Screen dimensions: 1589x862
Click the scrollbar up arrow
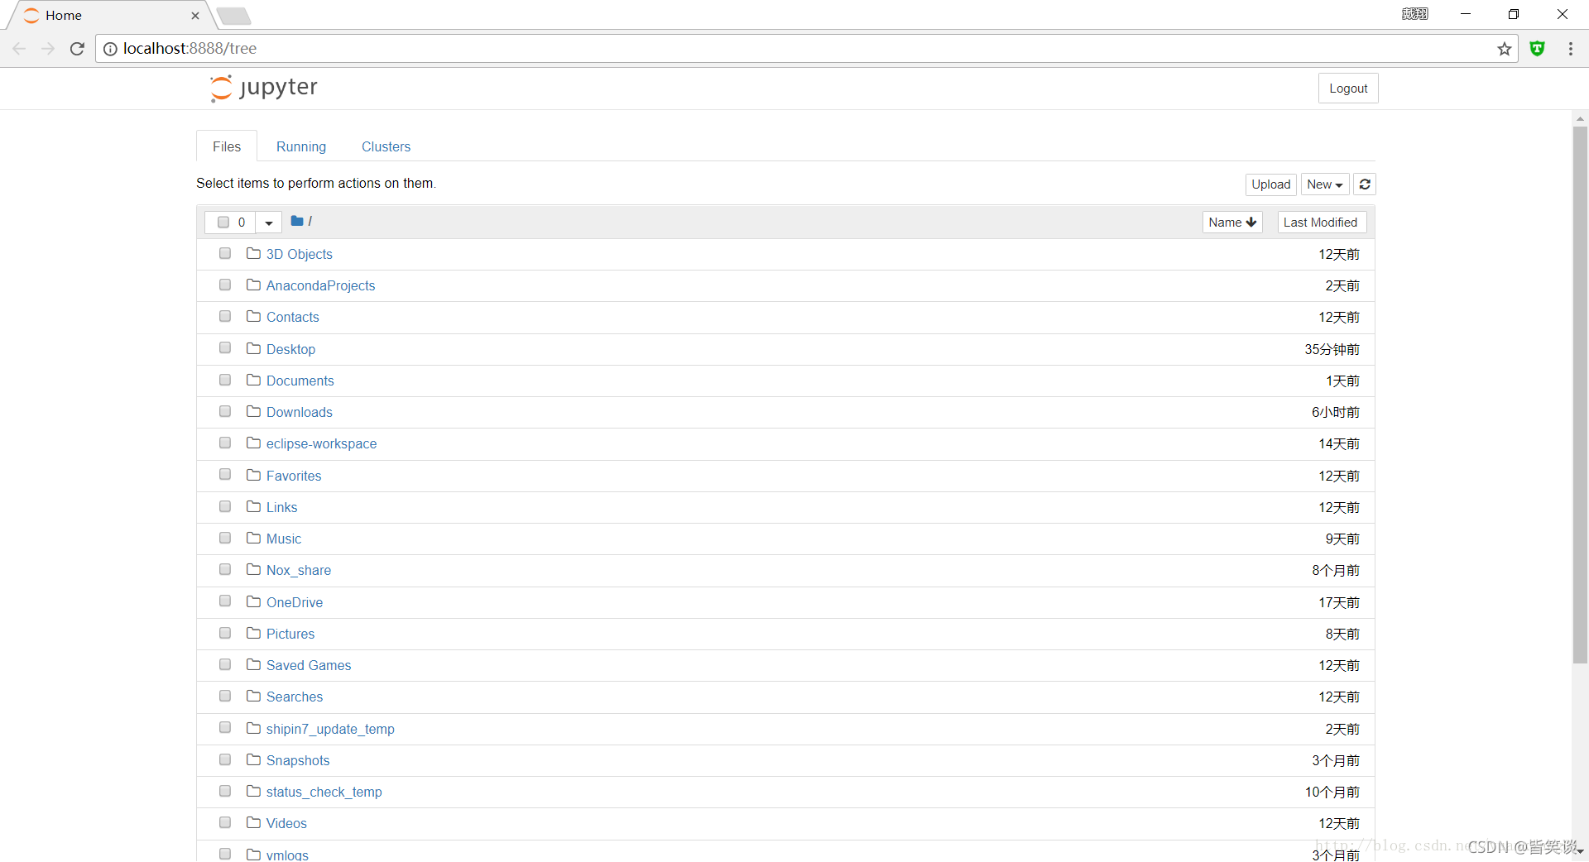point(1580,119)
